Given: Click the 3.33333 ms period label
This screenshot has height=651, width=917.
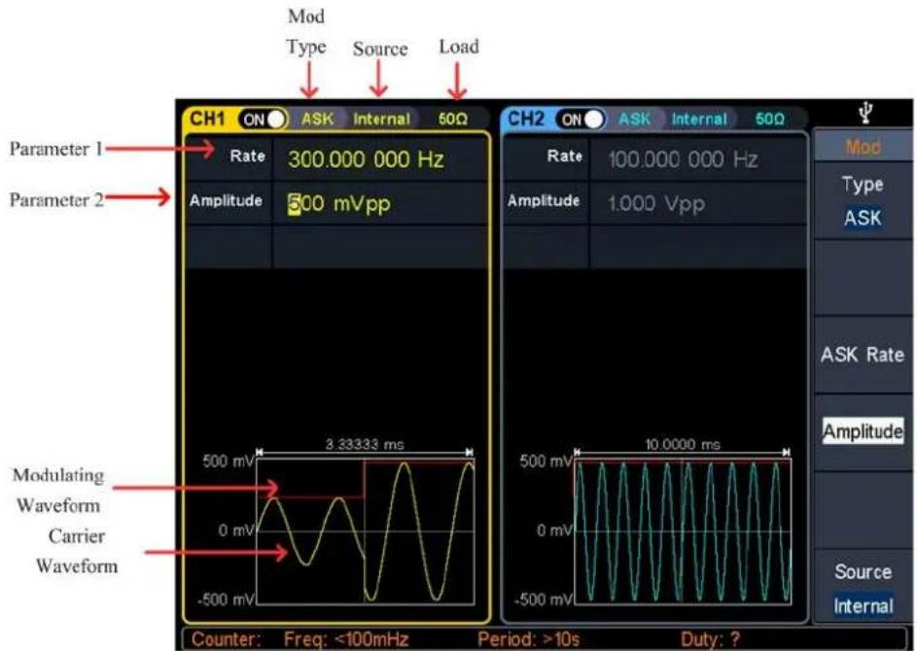Looking at the screenshot, I should [365, 445].
